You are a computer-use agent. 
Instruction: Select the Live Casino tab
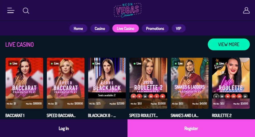click(x=125, y=28)
